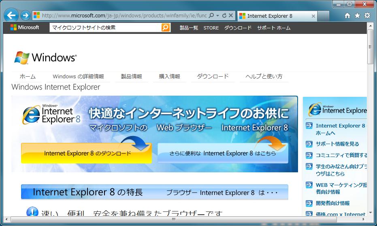This screenshot has width=377, height=226.
Task: Click the vertical scrollbar thumb
Action: click(370, 47)
